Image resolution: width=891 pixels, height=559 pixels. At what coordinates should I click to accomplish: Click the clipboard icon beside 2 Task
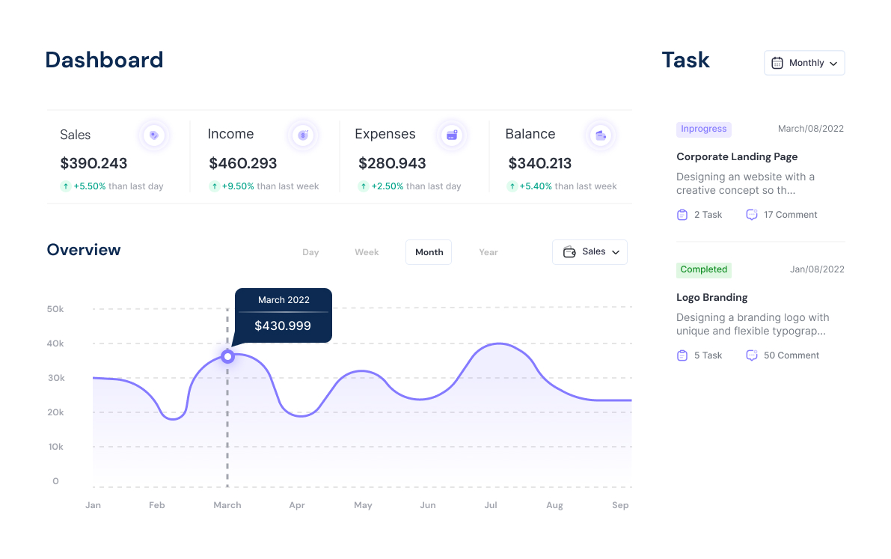682,214
